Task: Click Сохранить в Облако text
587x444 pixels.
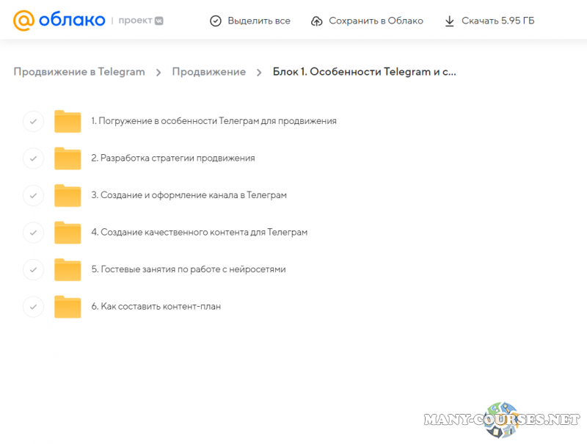Action: point(376,21)
